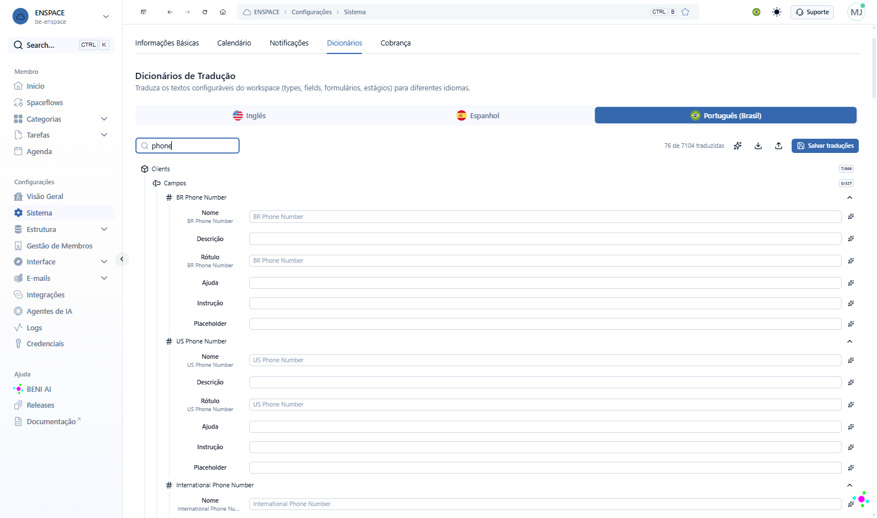The width and height of the screenshot is (877, 518).
Task: Toggle the light/dark theme sun icon
Action: (x=777, y=12)
